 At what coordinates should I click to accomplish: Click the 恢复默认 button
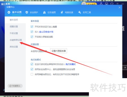coord(15,86)
